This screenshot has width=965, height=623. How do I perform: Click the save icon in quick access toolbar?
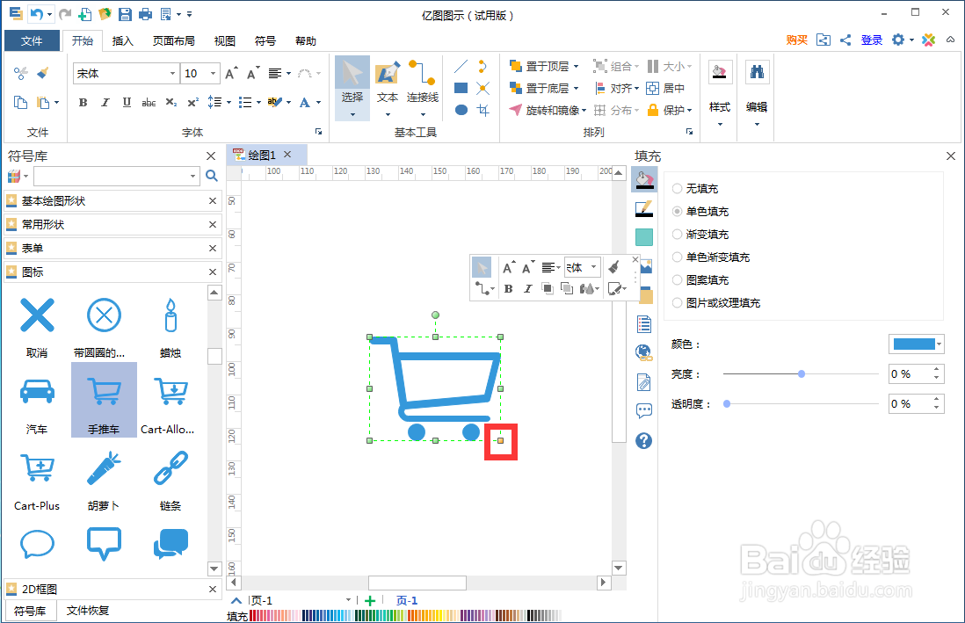pyautogui.click(x=125, y=14)
